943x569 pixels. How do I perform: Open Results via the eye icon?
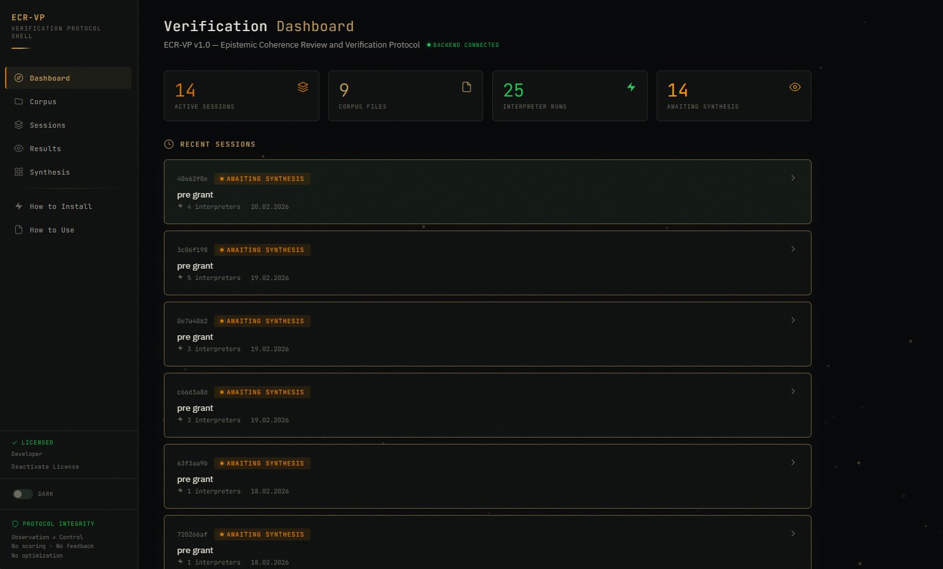[x=19, y=149]
